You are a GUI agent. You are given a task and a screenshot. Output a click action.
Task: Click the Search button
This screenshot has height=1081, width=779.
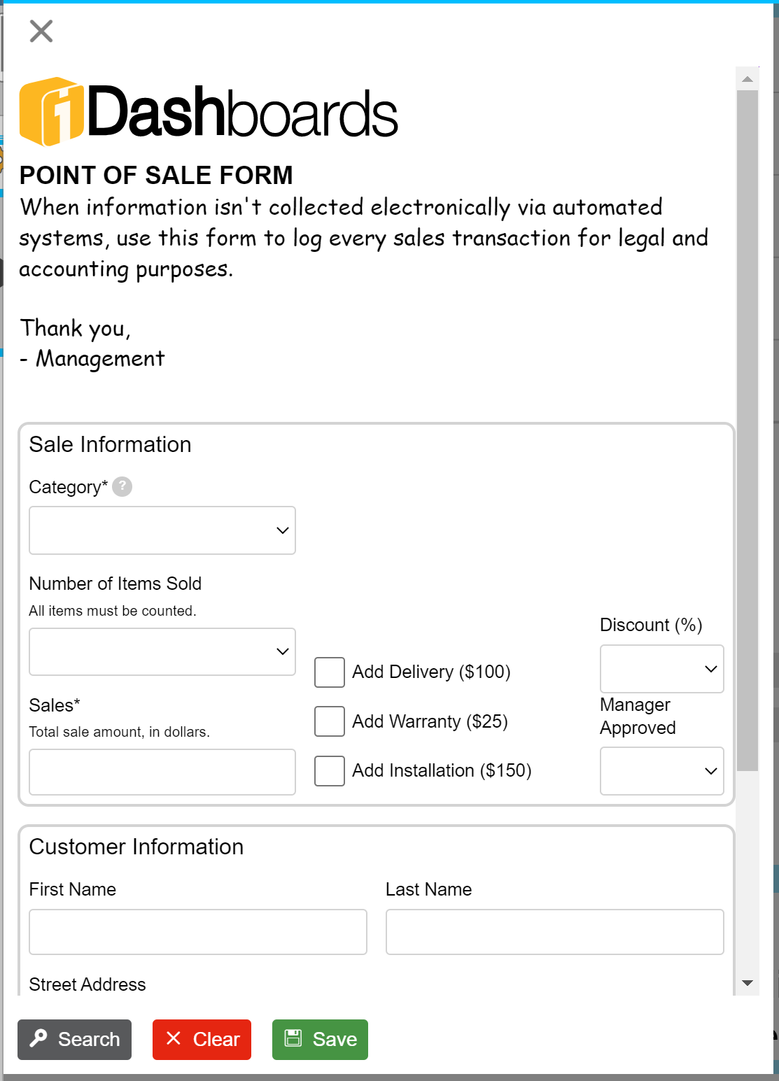tap(74, 1040)
